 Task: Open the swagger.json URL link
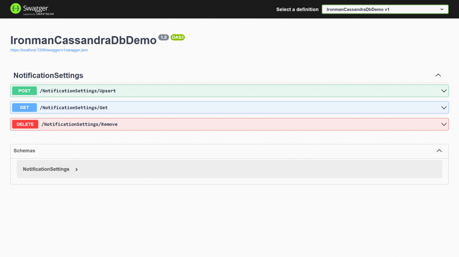click(49, 50)
